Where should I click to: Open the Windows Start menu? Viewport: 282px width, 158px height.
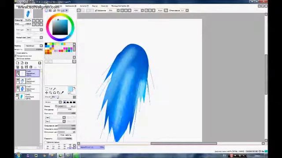(x=19, y=155)
